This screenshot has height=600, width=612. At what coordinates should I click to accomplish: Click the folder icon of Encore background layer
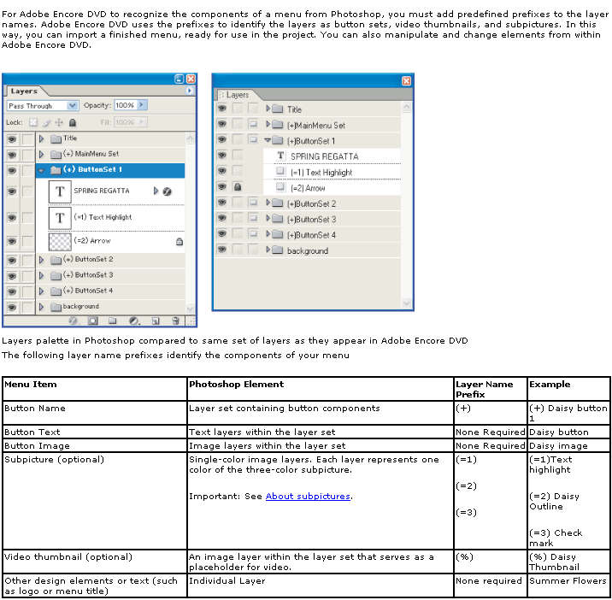(278, 250)
